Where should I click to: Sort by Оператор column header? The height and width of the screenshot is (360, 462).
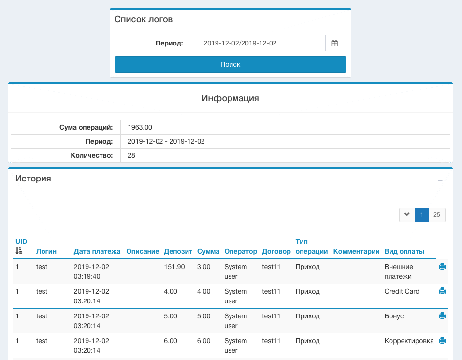pos(241,251)
